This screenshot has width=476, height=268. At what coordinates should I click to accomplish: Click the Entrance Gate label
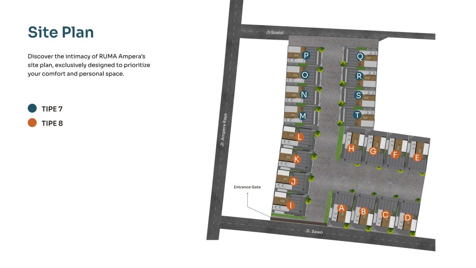(x=247, y=187)
